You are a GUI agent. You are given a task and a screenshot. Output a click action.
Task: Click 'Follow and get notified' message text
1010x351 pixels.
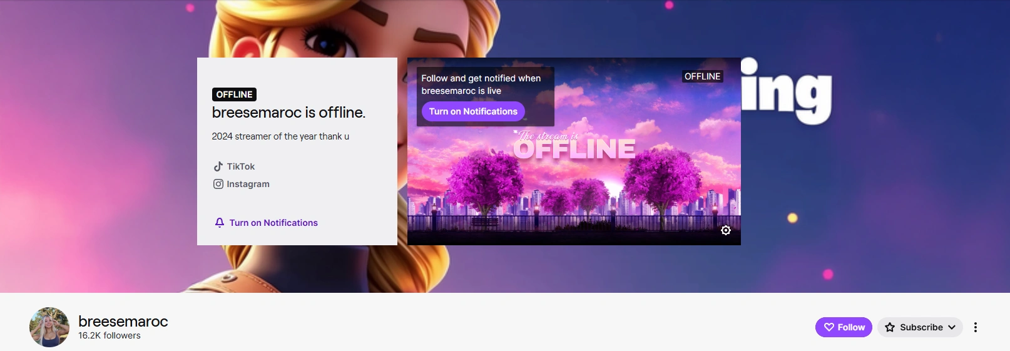[481, 84]
